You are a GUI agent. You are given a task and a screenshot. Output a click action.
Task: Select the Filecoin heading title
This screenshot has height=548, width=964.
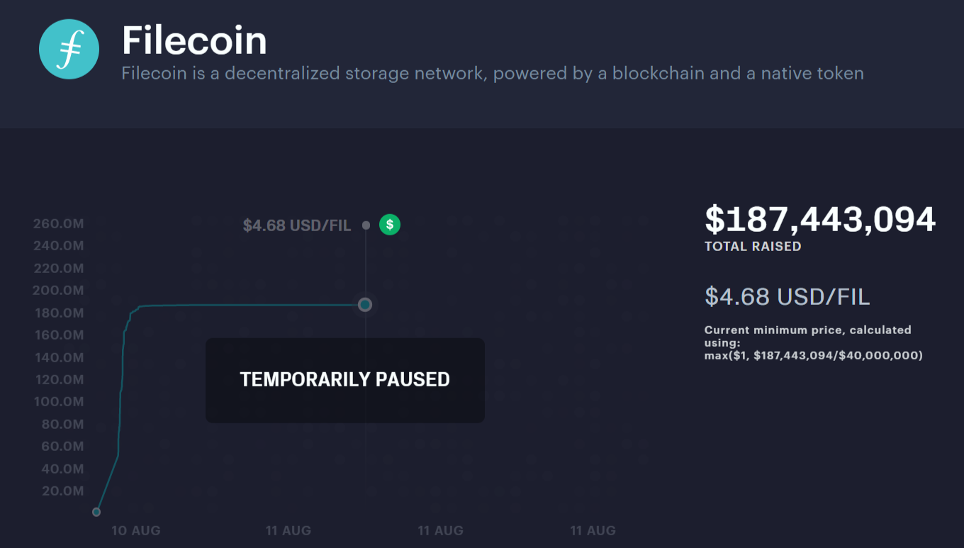pos(195,40)
